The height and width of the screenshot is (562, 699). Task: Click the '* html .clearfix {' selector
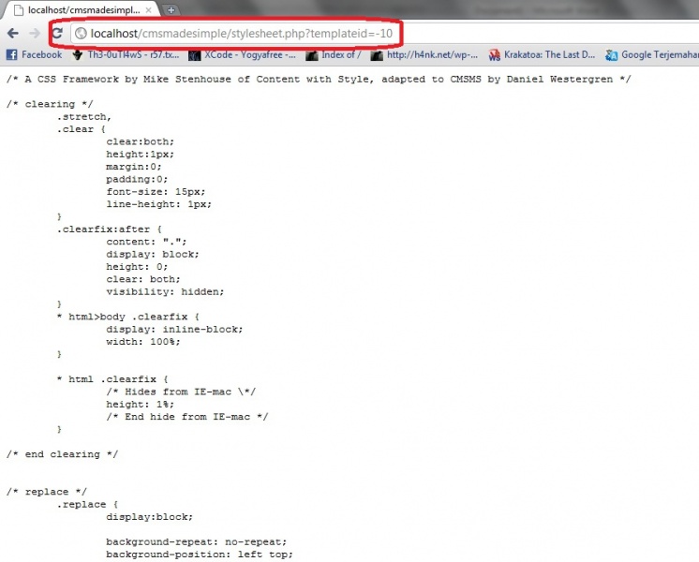tap(112, 379)
